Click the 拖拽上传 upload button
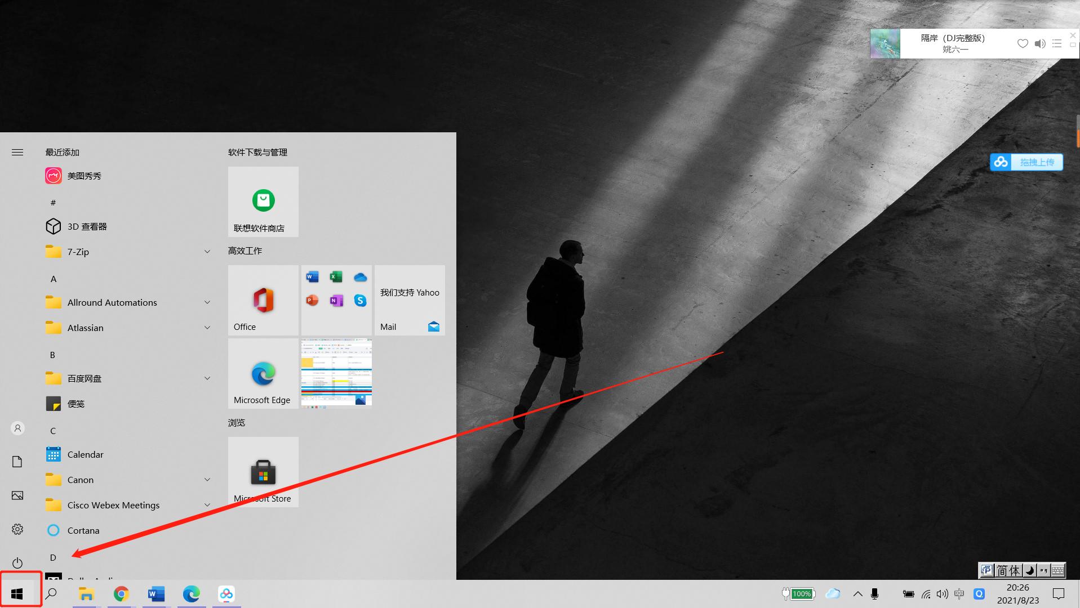Viewport: 1080px width, 608px height. click(x=1026, y=162)
